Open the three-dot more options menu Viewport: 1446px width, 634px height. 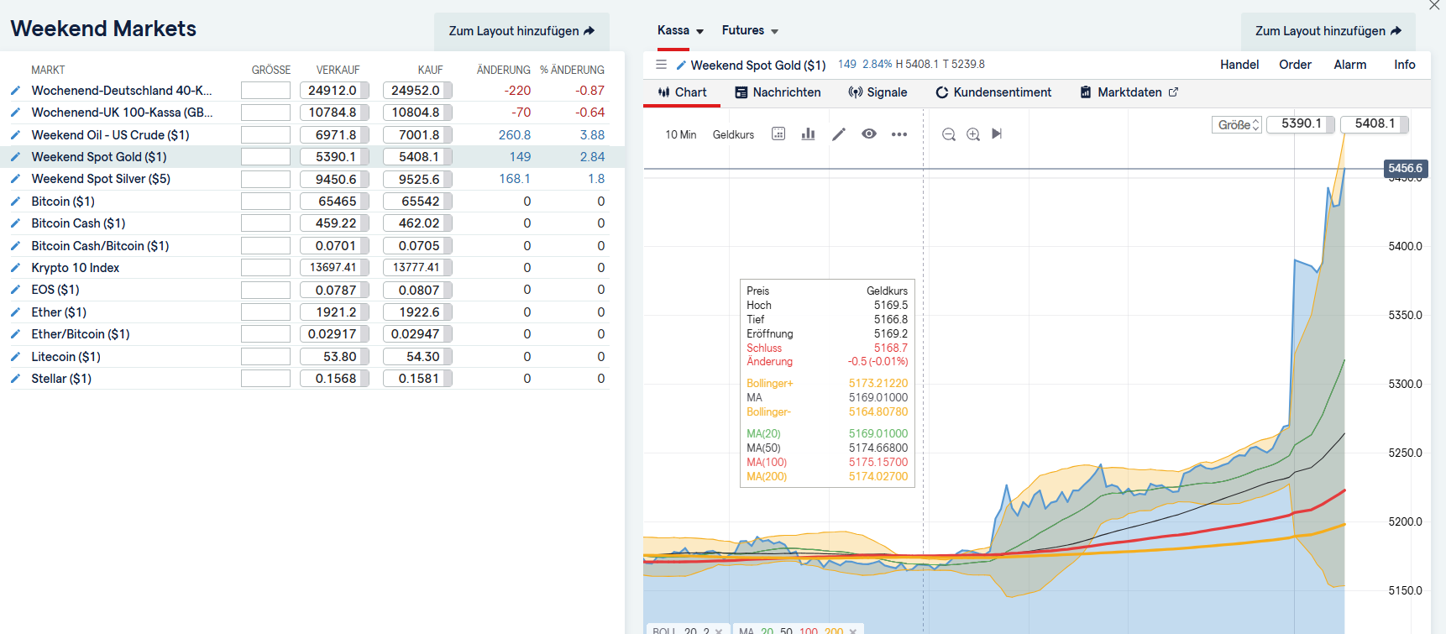pos(899,134)
